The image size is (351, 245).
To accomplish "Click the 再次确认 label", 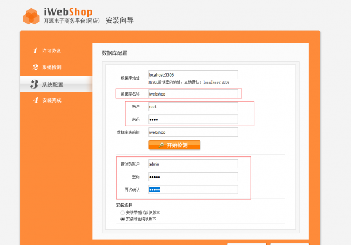I will click(x=132, y=189).
